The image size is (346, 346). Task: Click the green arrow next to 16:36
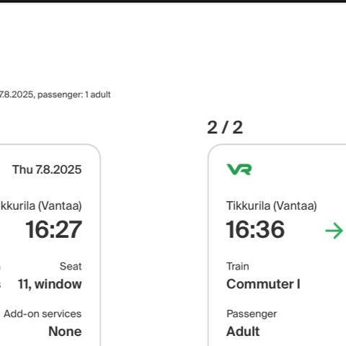pyautogui.click(x=334, y=231)
